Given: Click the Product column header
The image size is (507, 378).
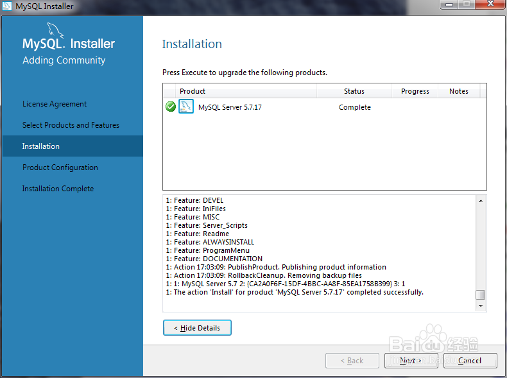Looking at the screenshot, I should point(246,91).
